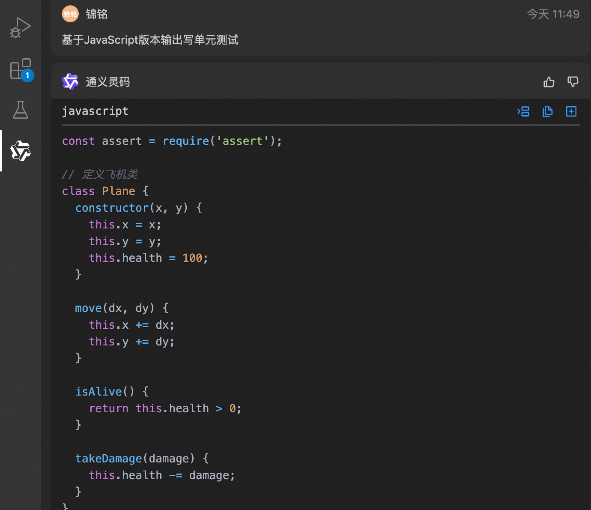The image size is (591, 510).
Task: Open the Testing flask view
Action: pyautogui.click(x=20, y=110)
